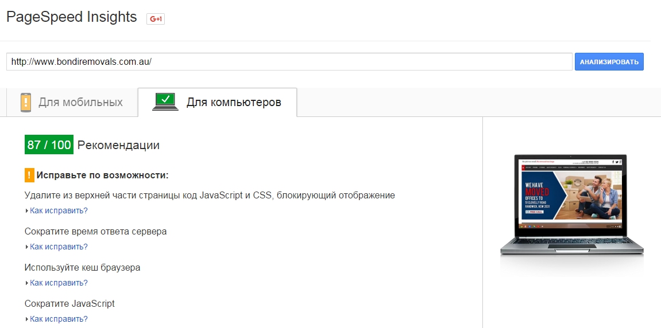Image resolution: width=661 pixels, height=328 pixels.
Task: Click the Сократите JavaScript text
Action: tap(69, 303)
